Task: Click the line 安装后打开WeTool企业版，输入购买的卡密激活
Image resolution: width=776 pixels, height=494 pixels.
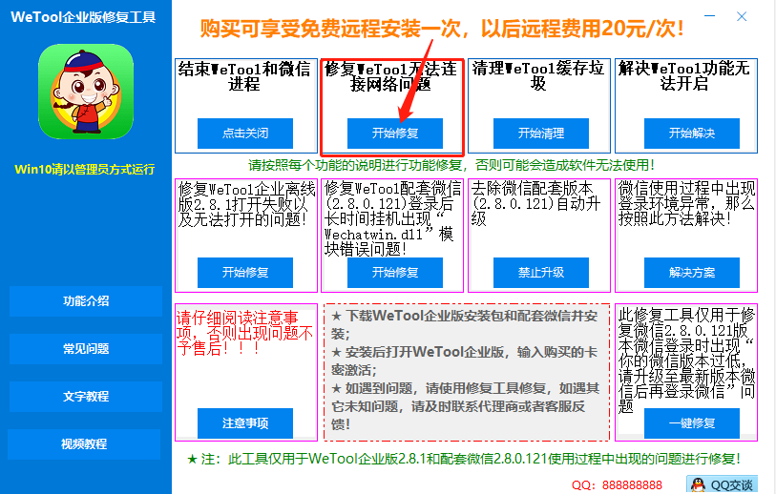Action: [464, 361]
